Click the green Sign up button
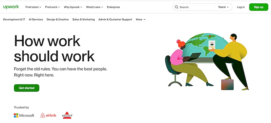 [258, 7]
